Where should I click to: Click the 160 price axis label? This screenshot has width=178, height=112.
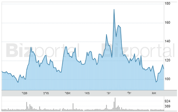pyautogui.click(x=168, y=23)
